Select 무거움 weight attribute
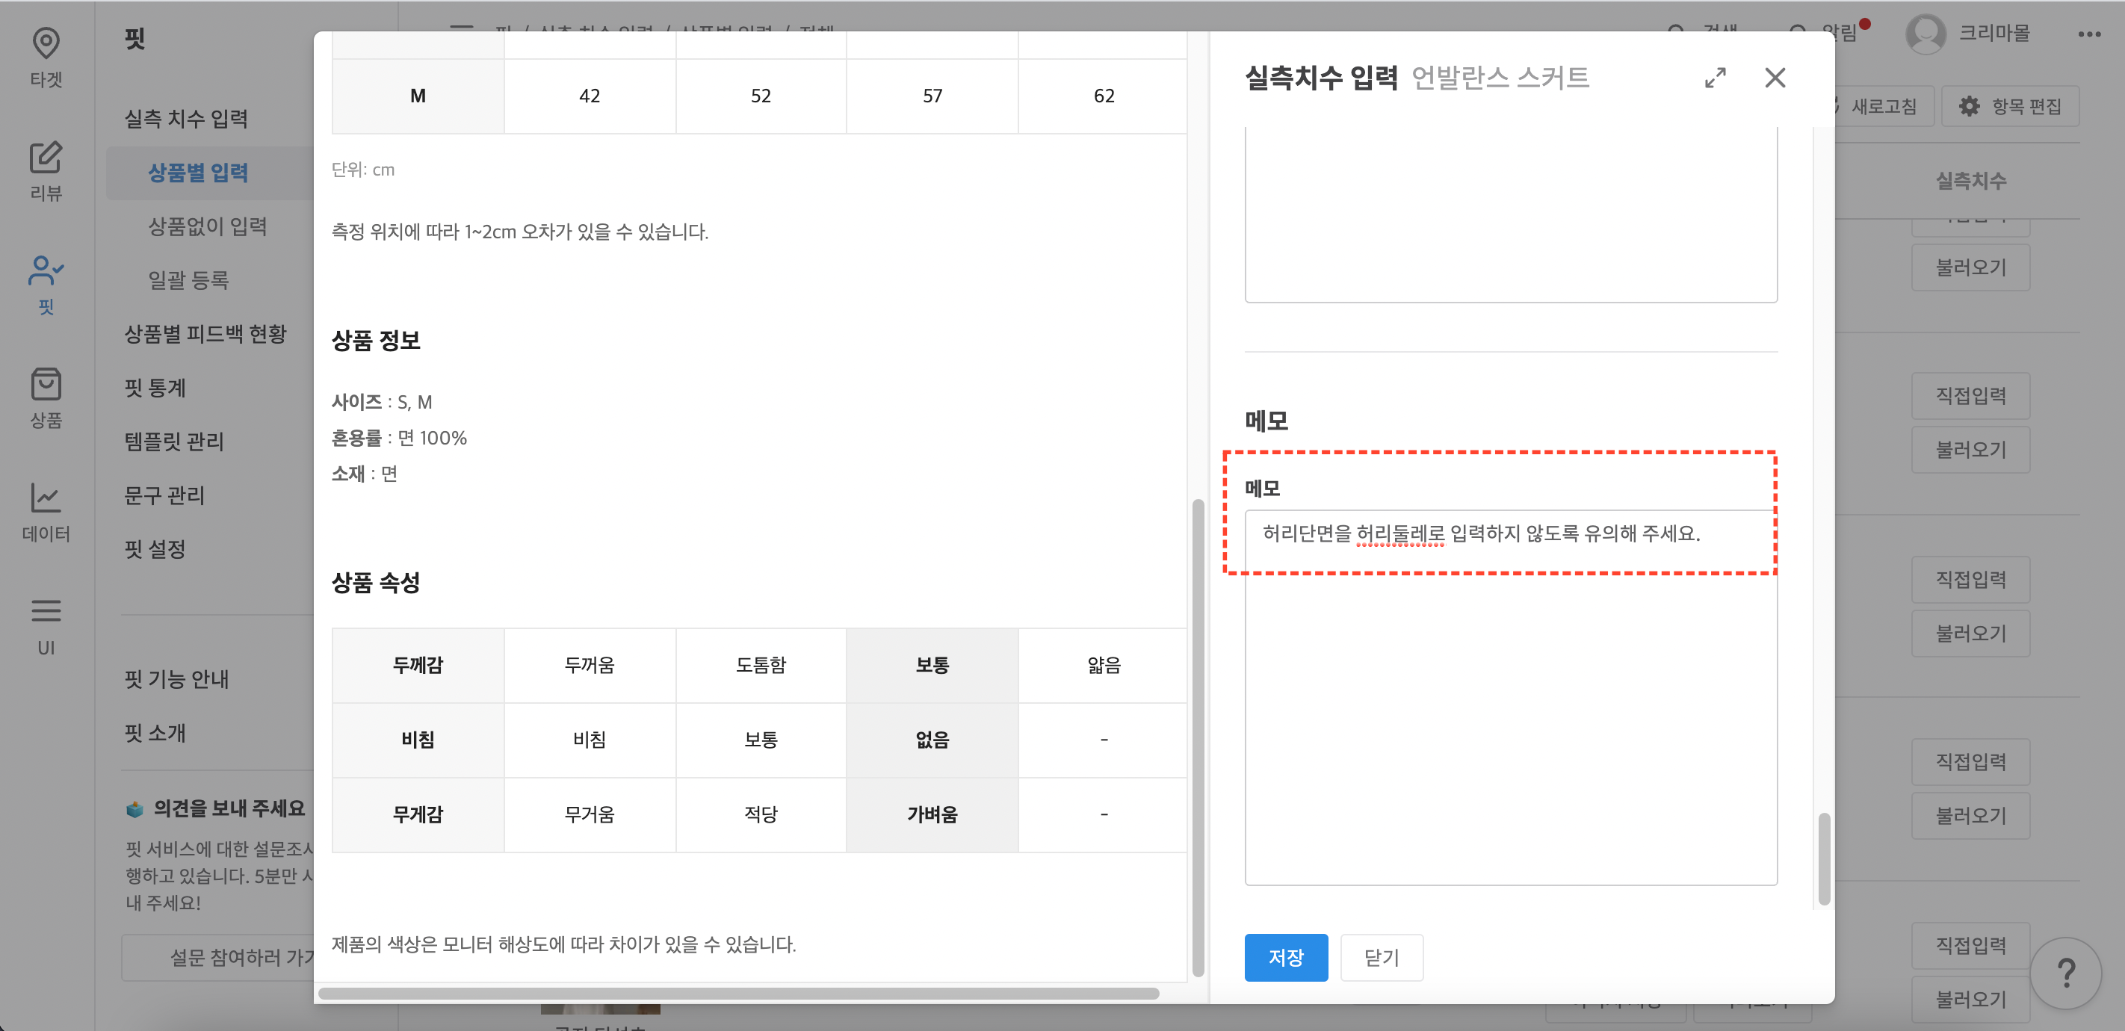This screenshot has width=2125, height=1031. (590, 814)
